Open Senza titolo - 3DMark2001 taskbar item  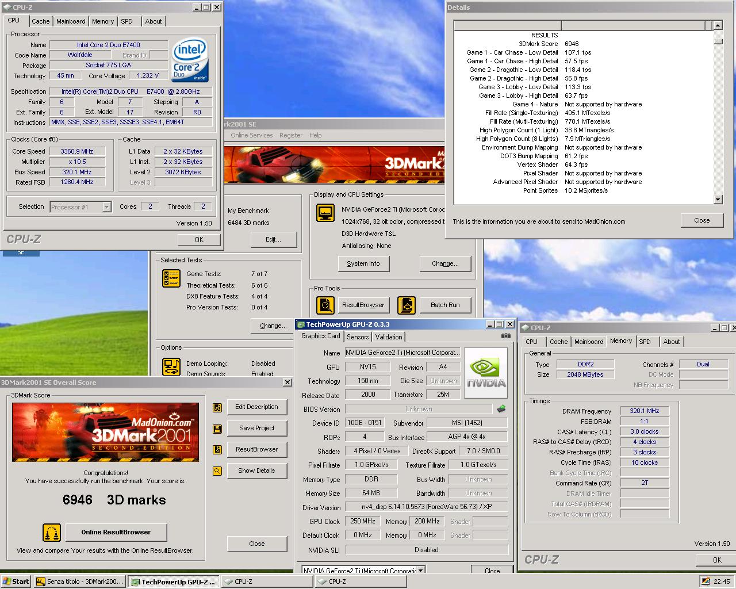[79, 582]
